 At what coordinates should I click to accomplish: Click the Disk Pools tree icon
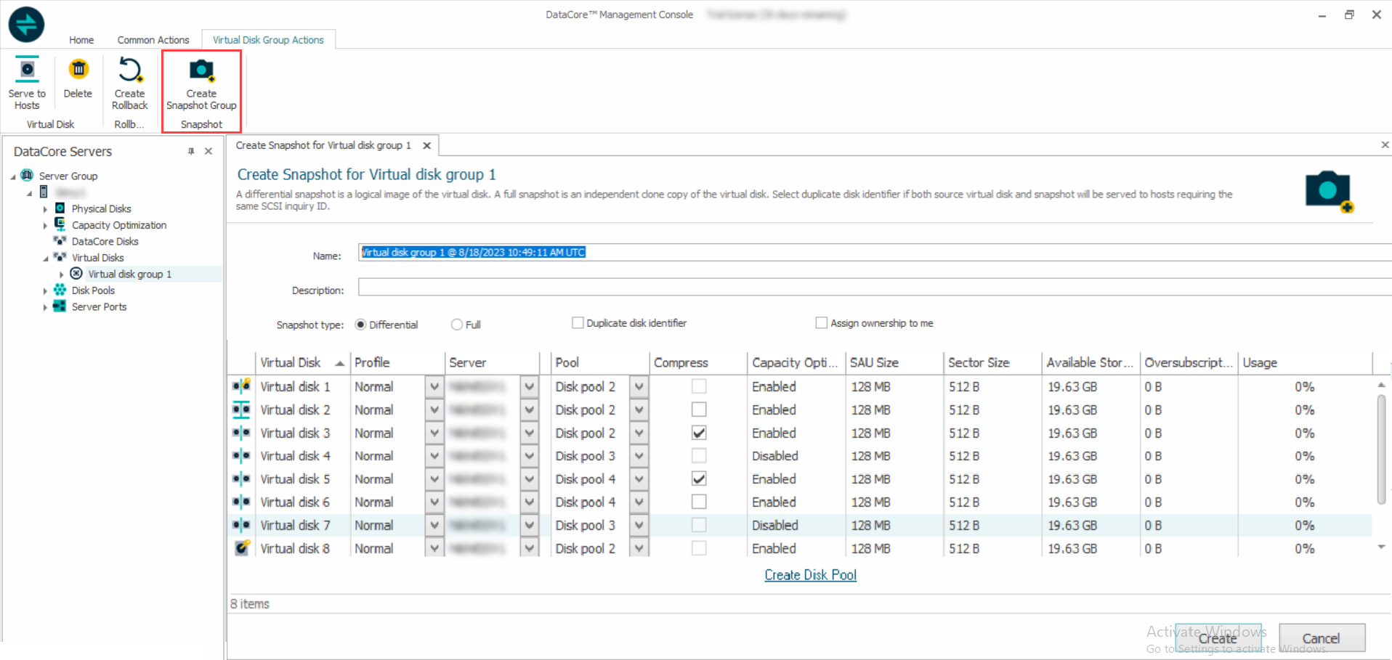tap(60, 290)
